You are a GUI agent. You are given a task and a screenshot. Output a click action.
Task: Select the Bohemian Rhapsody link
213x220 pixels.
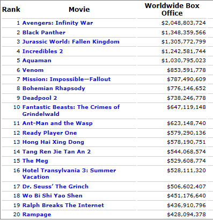[x=54, y=89]
